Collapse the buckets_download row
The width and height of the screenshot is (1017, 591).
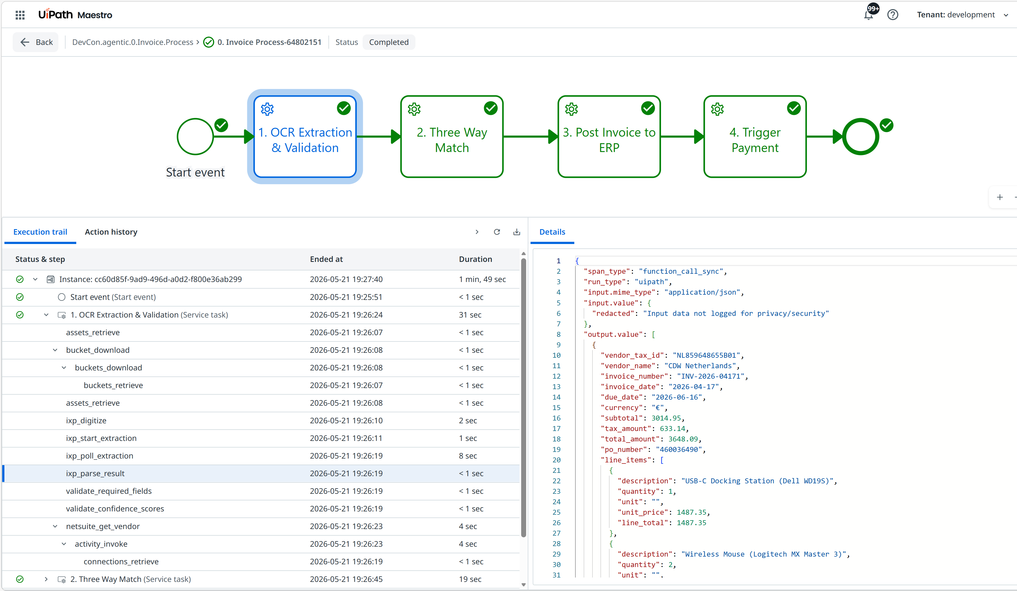point(64,368)
